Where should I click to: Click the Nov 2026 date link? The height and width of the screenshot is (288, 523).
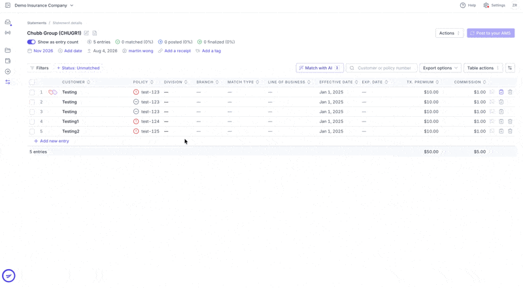pos(41,51)
